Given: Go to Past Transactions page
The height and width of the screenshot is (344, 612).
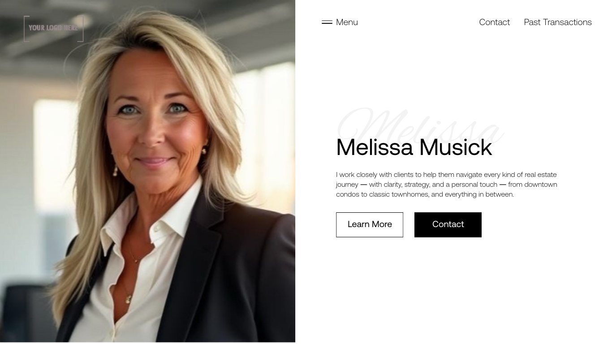Looking at the screenshot, I should tap(558, 22).
